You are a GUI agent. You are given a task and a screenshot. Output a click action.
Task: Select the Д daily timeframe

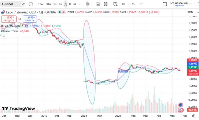click(66, 4)
